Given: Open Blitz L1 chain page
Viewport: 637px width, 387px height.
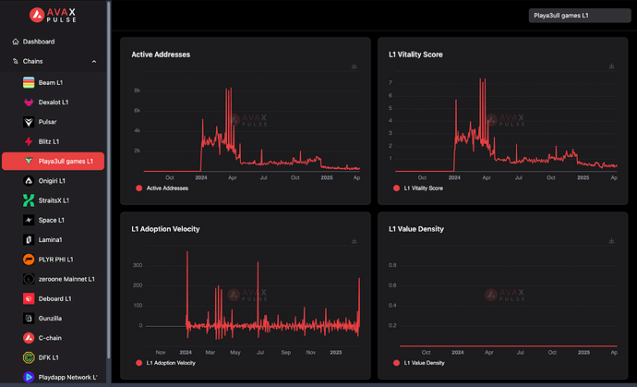Looking at the screenshot, I should pos(49,141).
